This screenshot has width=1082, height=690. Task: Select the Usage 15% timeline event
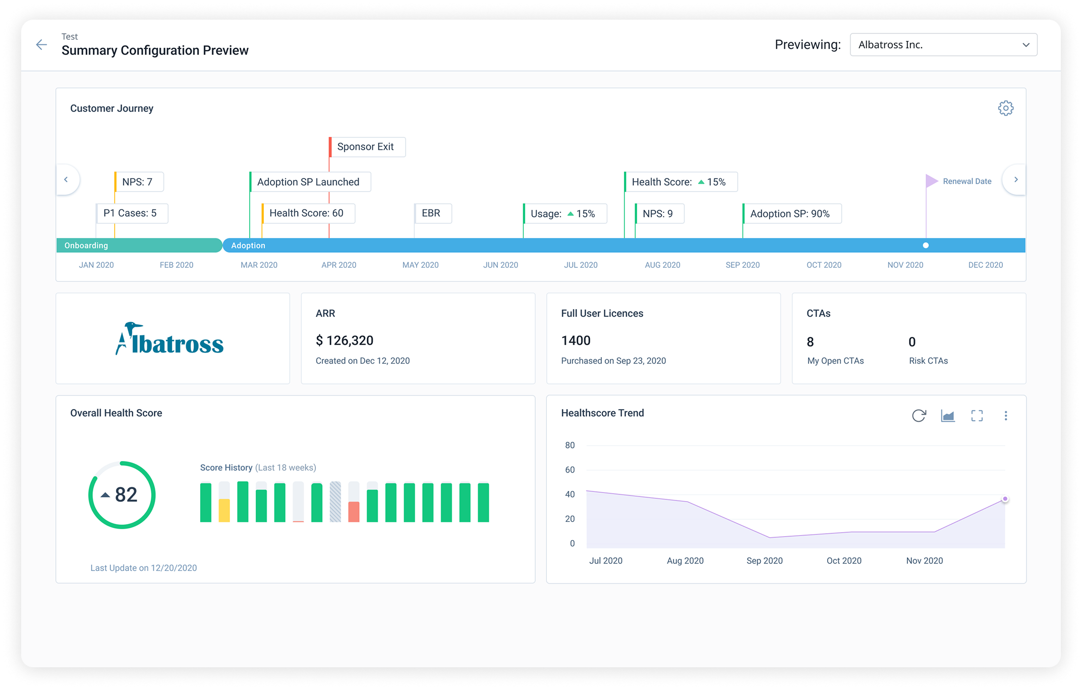pos(564,213)
